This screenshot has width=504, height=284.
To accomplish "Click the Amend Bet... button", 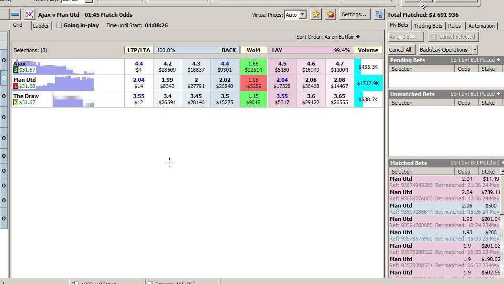I will [x=405, y=37].
